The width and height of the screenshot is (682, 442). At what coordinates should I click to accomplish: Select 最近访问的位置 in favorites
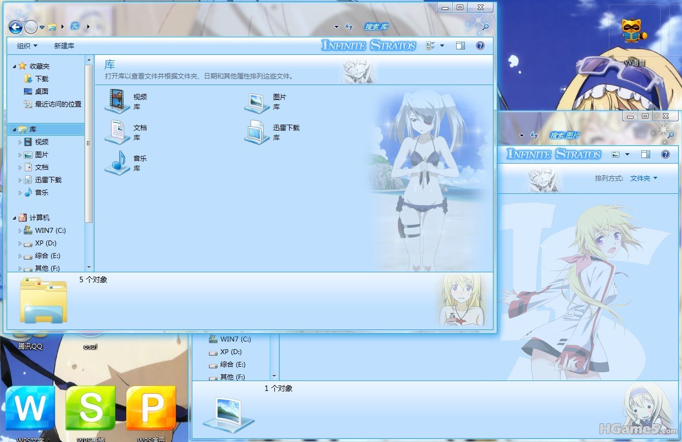point(53,104)
